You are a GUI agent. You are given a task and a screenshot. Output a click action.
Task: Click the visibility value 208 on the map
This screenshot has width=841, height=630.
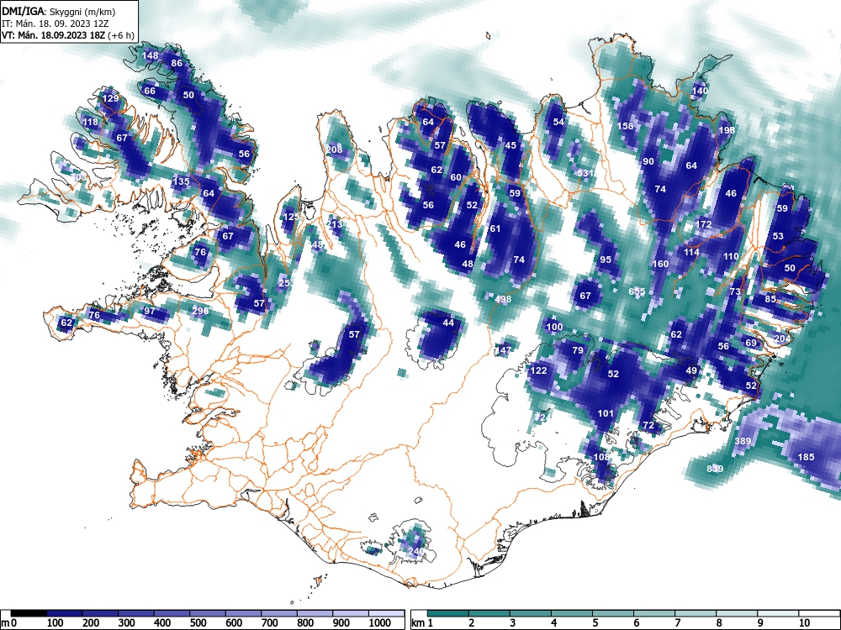point(334,150)
